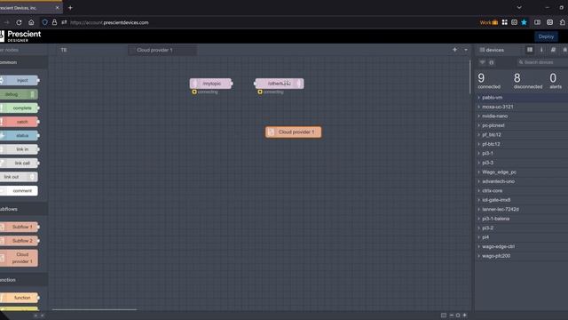Collapse the subflows palette category
The height and width of the screenshot is (320, 568).
click(x=23, y=210)
